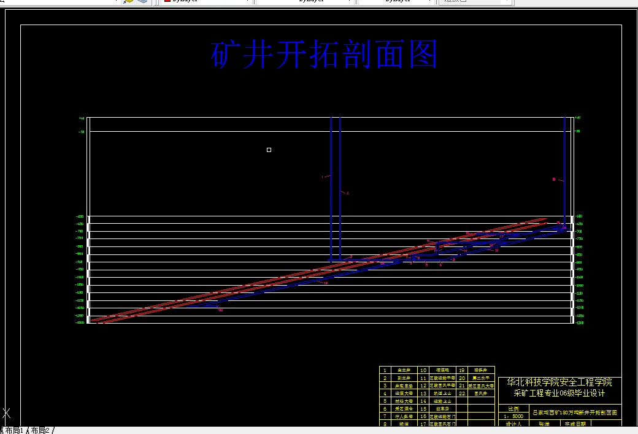Select the drawing title 矿井开拓剖面图
The width and height of the screenshot is (638, 434).
pyautogui.click(x=325, y=54)
